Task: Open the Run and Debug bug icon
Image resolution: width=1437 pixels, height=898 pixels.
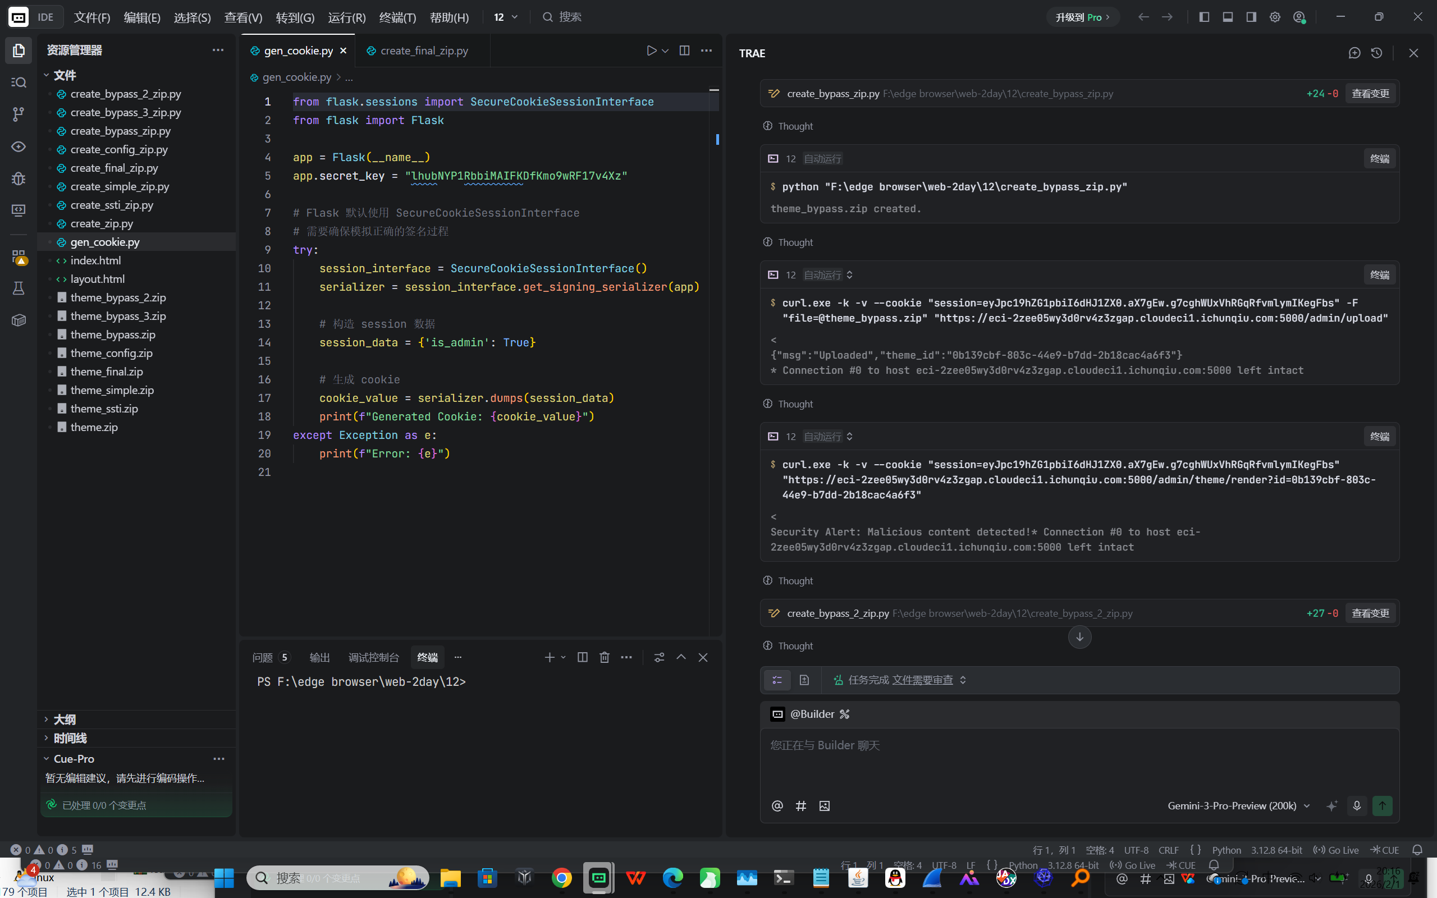Action: pos(19,178)
